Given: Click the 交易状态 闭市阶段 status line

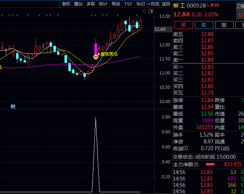Looking at the screenshot, I should pos(204,157).
